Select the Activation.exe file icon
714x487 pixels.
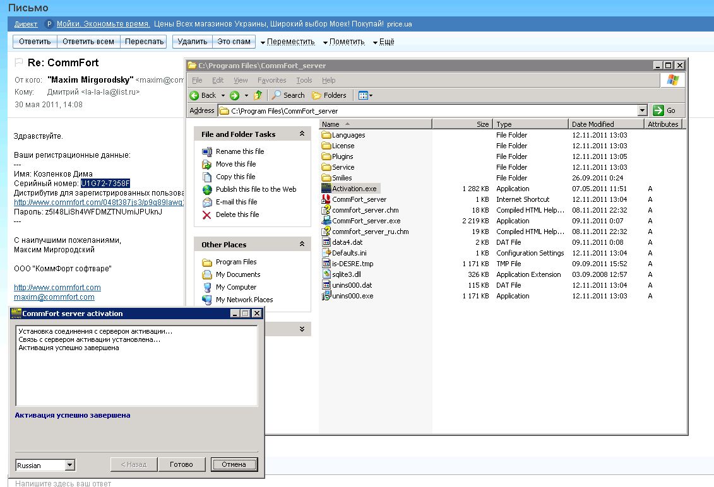pyautogui.click(x=326, y=189)
